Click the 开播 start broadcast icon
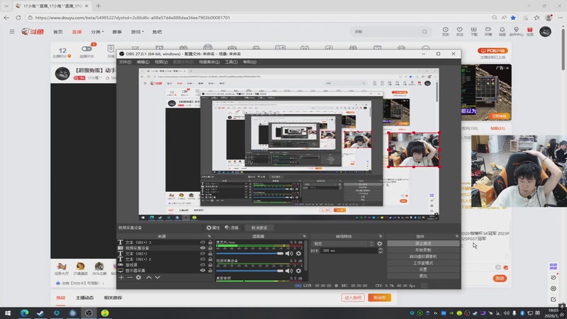 (488, 31)
